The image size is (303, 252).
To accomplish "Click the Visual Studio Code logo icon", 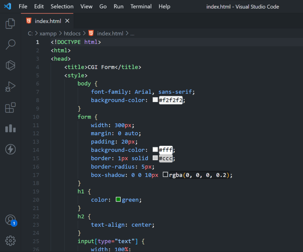I will point(7,6).
